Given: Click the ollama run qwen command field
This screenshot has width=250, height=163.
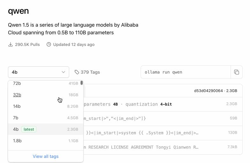Looking at the screenshot, I should 185,72.
